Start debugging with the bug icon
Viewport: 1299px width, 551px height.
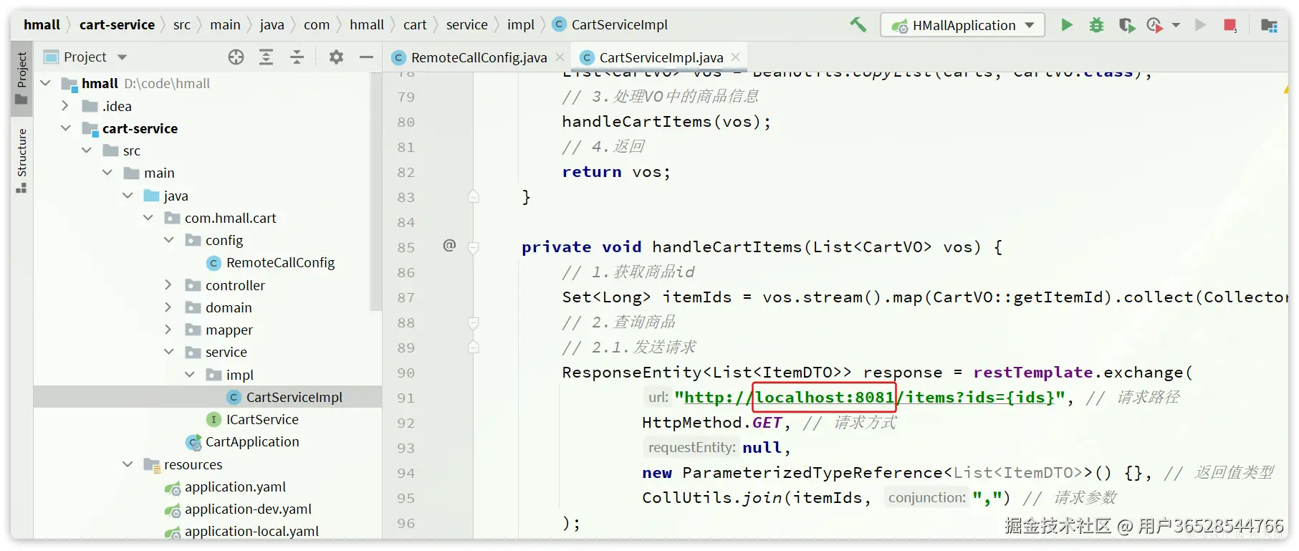(x=1096, y=25)
